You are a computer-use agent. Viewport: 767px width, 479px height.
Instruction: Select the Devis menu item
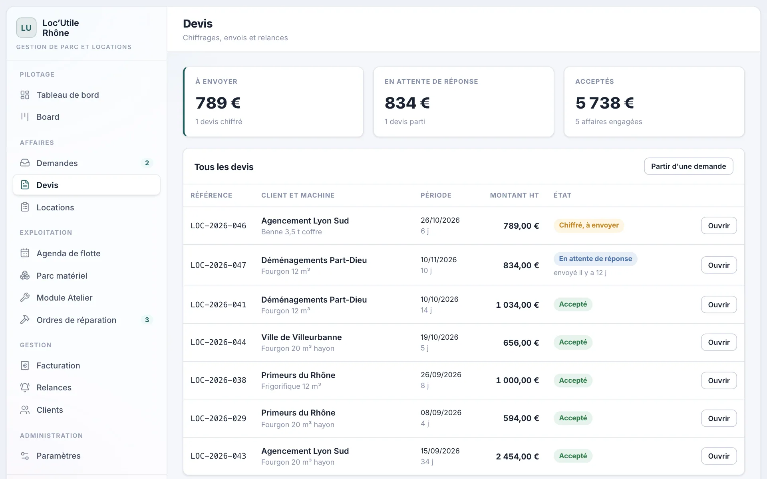tap(86, 185)
